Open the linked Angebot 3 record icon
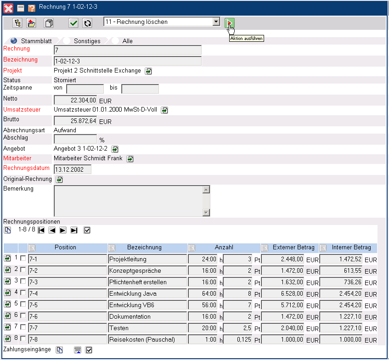 click(x=115, y=149)
